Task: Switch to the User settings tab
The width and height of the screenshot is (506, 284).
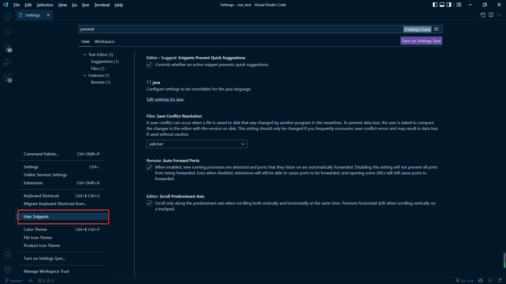Action: 85,42
